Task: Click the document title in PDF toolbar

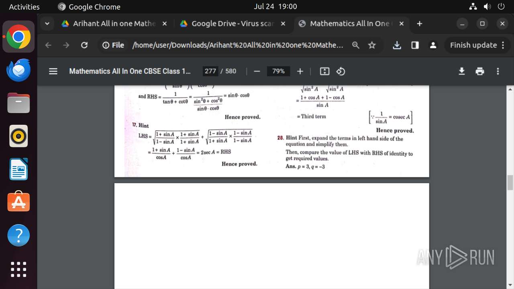Action: 130,71
